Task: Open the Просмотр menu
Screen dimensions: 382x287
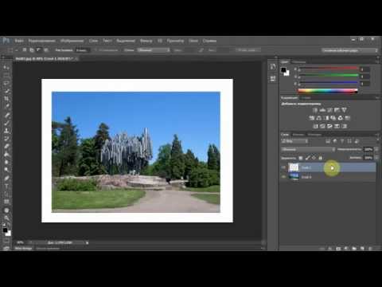Action: 175,41
